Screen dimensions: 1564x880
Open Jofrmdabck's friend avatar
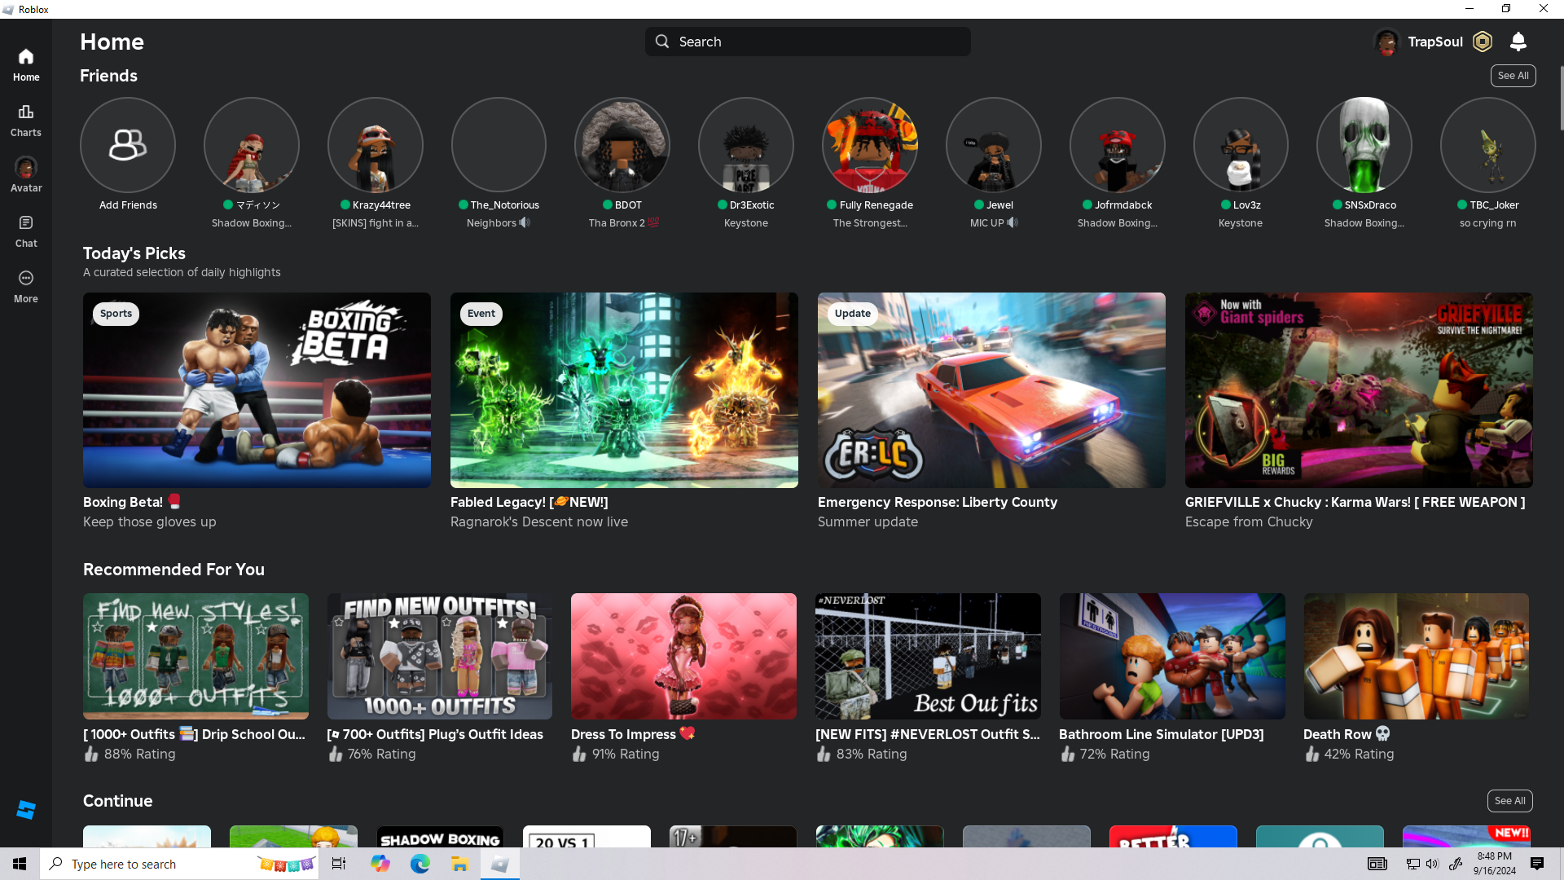pos(1118,145)
